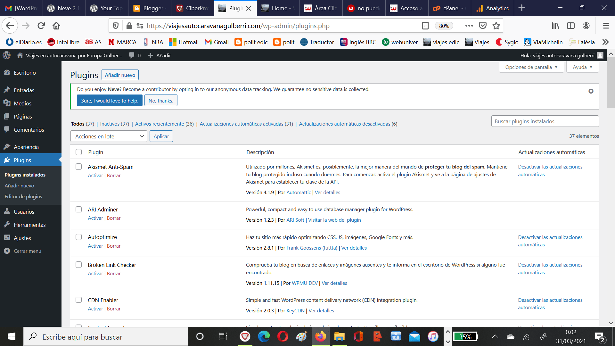This screenshot has height=346, width=615.
Task: Click Sure, I would love to help
Action: point(110,101)
